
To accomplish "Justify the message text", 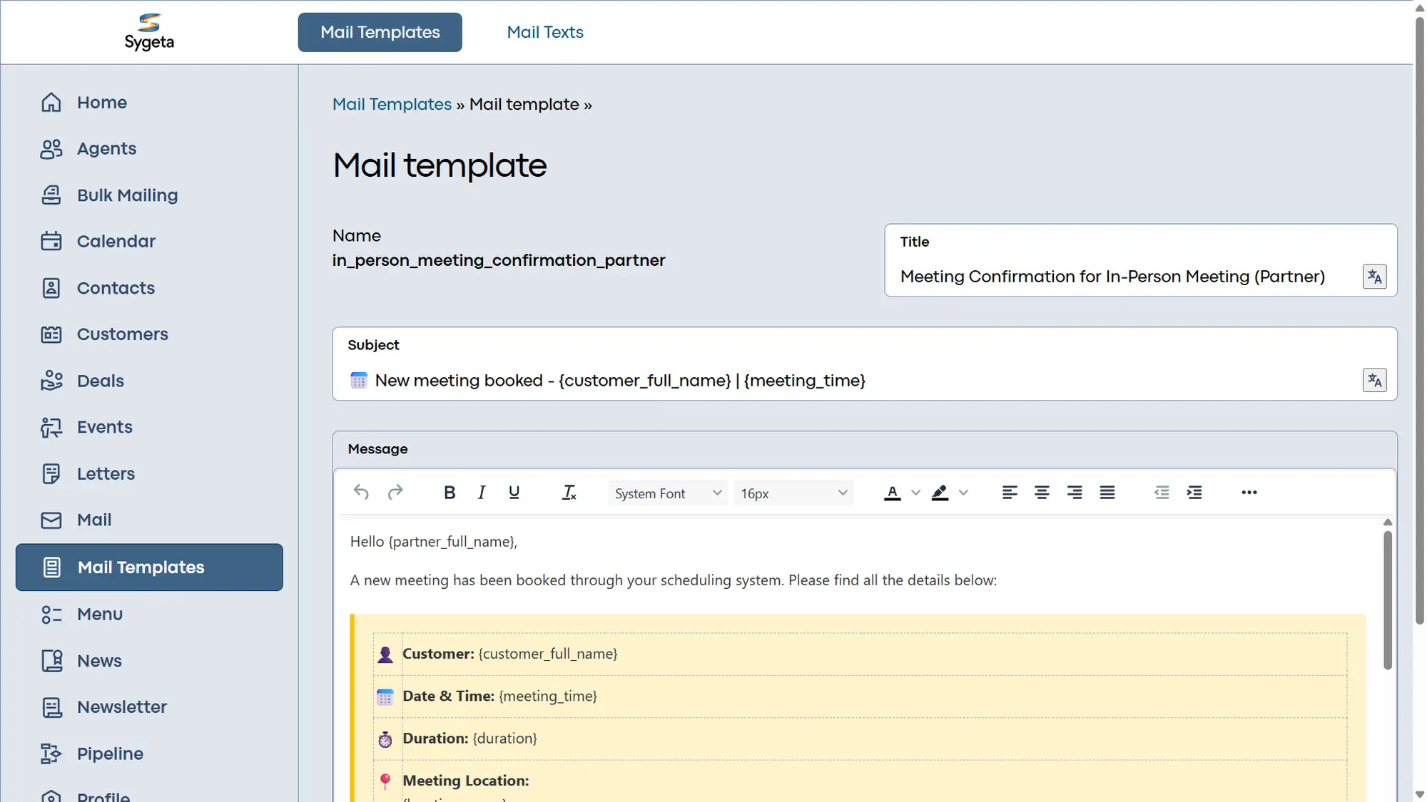I will coord(1107,492).
